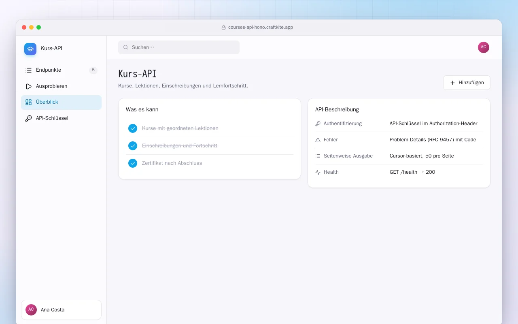Click the pulse icon beside Health
This screenshot has width=518, height=324.
[x=318, y=172]
